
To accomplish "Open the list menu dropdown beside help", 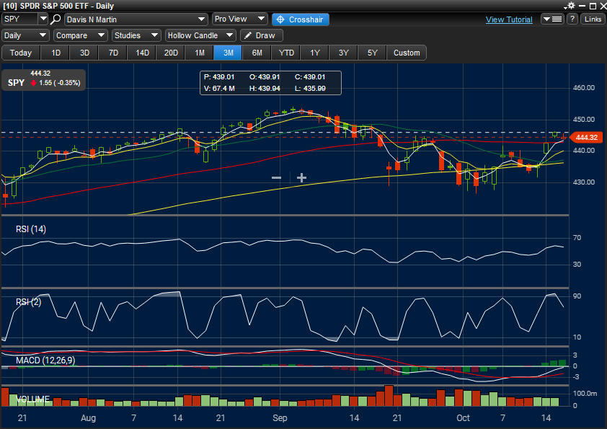I will (x=552, y=19).
